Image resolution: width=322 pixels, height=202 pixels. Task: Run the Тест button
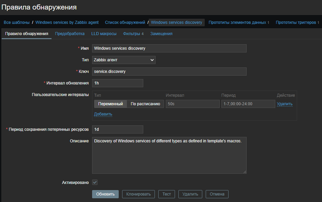tap(166, 194)
